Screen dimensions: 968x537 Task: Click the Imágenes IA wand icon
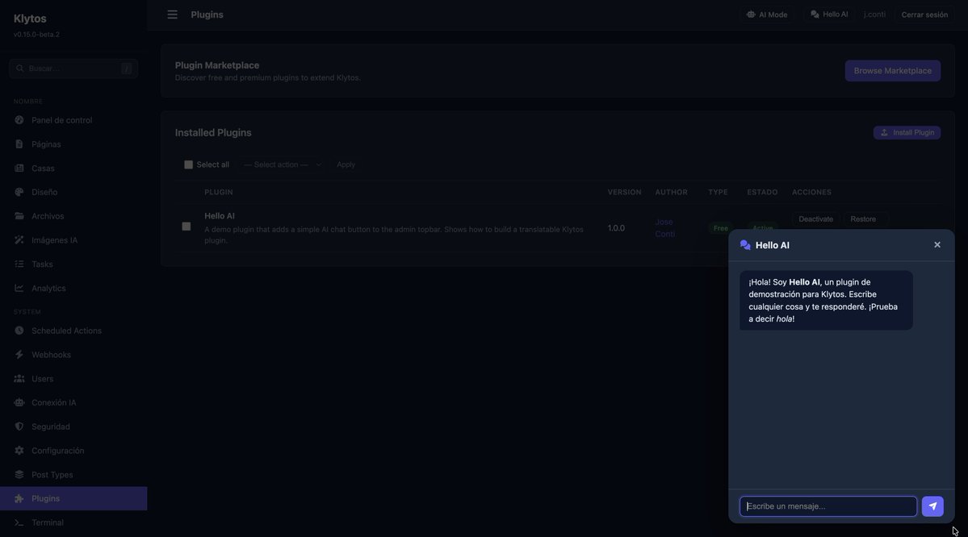coord(19,239)
